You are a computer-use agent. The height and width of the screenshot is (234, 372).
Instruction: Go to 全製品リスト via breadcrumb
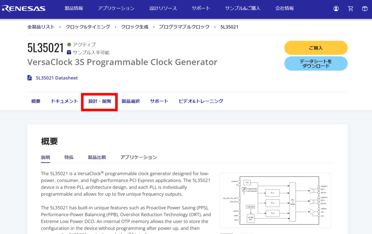tap(41, 26)
